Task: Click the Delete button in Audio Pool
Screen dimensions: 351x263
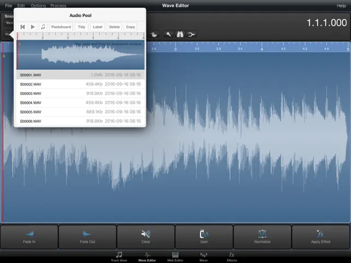Action: coord(115,27)
